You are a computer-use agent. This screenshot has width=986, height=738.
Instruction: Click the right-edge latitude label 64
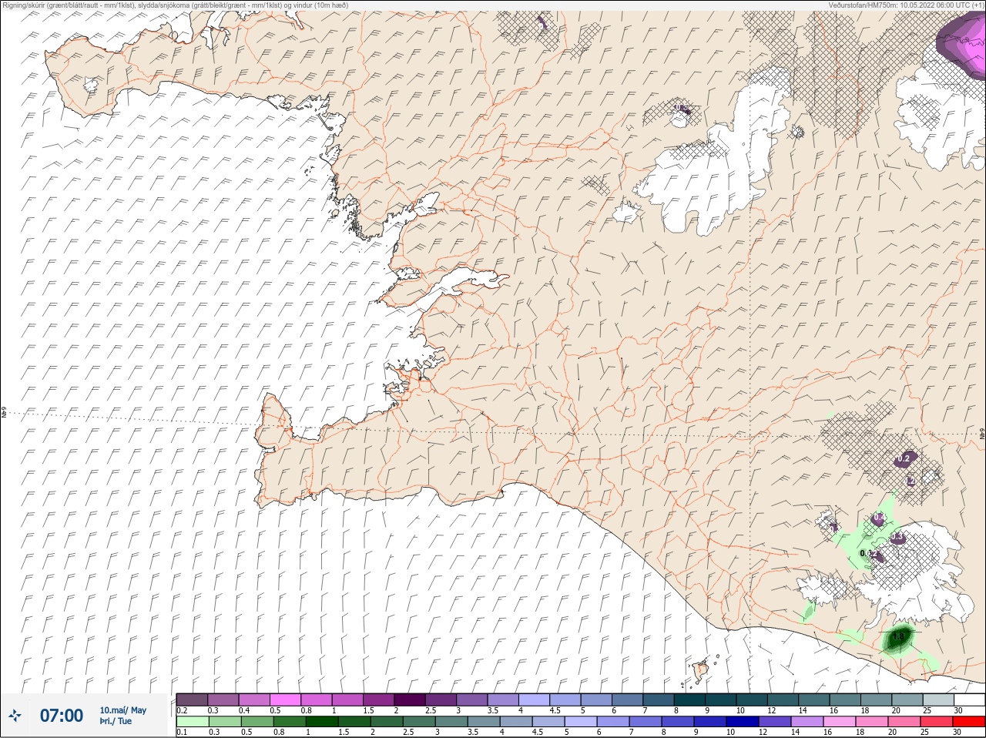[981, 434]
